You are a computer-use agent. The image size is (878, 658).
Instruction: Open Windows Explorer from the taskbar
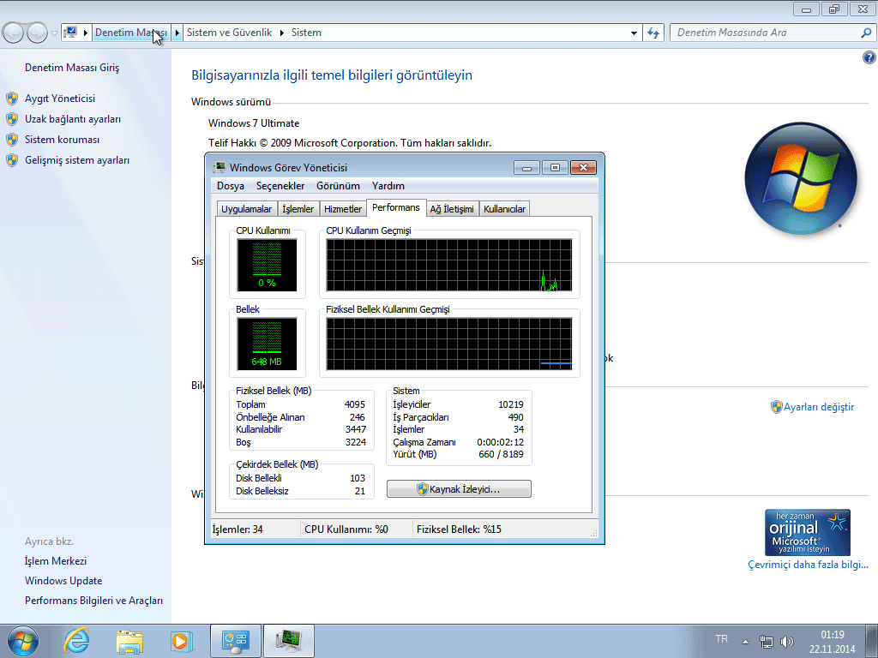(x=129, y=641)
